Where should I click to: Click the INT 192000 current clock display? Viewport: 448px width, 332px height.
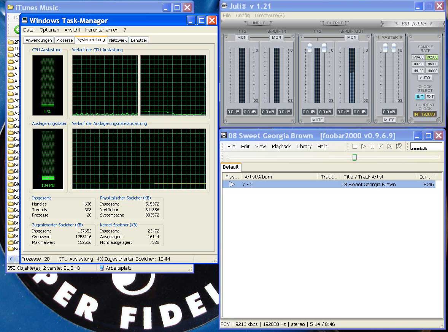click(424, 114)
